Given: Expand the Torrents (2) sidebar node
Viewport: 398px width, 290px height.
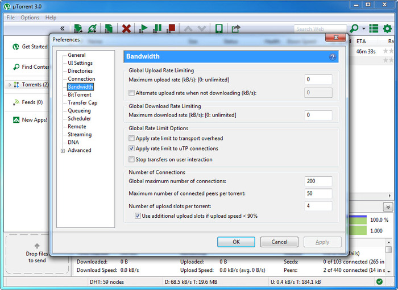Looking at the screenshot, I should pos(10,85).
